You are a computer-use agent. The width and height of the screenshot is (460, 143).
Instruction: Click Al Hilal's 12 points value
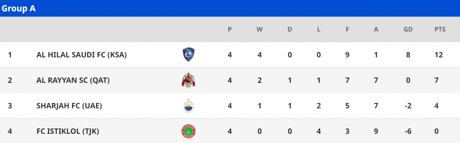click(439, 55)
